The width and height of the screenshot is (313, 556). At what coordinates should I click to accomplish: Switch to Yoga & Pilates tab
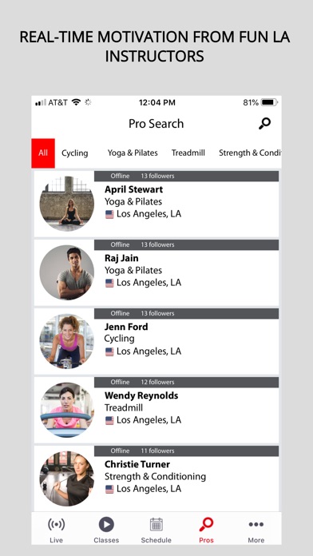(x=133, y=153)
